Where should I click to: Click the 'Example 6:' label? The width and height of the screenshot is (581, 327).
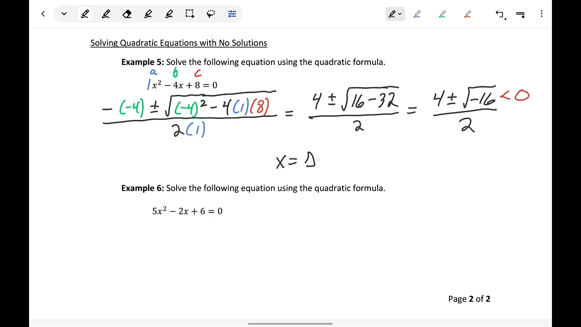click(143, 188)
